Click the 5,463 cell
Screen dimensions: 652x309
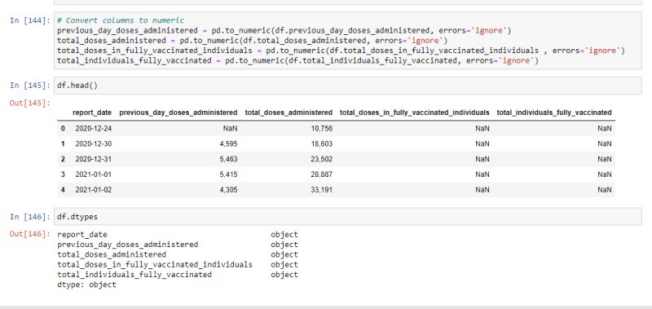pyautogui.click(x=229, y=159)
